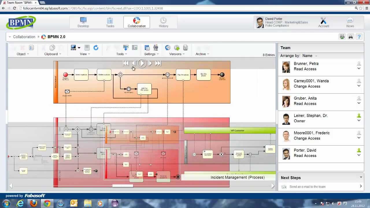The height and width of the screenshot is (208, 370).
Task: Open the properties icon in Settings group
Action: (147, 47)
